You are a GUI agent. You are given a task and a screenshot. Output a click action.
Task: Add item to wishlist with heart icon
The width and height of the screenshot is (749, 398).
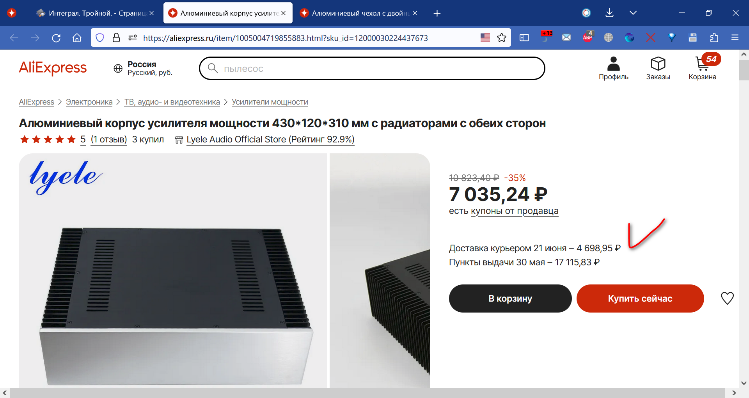click(x=727, y=298)
